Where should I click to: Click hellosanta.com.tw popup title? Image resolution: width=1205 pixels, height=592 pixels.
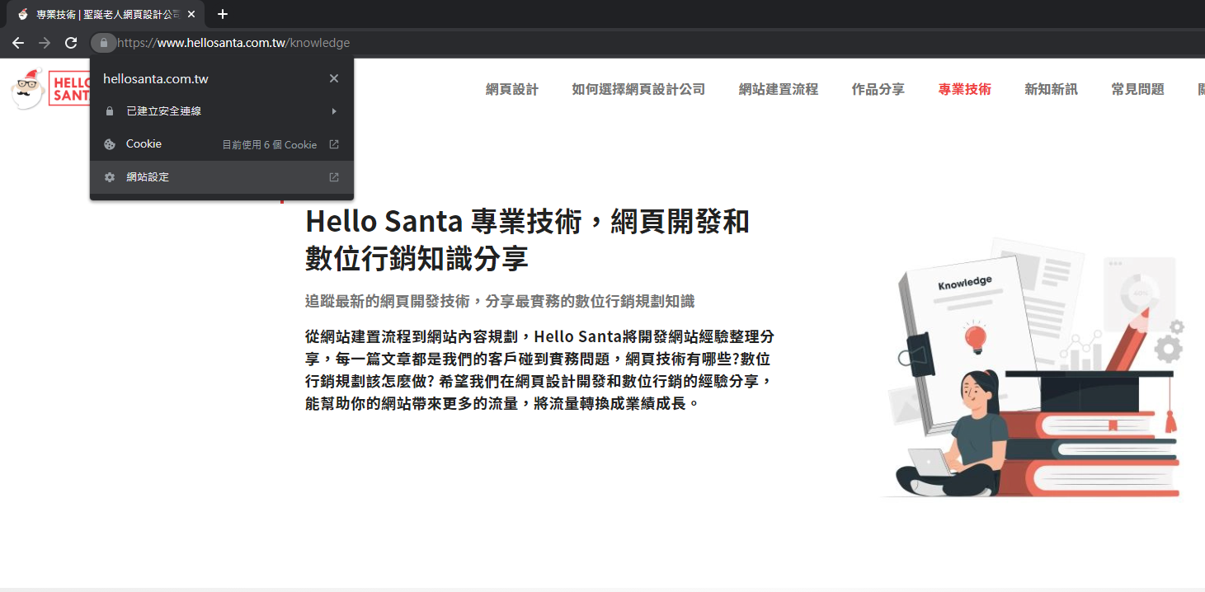tap(155, 79)
